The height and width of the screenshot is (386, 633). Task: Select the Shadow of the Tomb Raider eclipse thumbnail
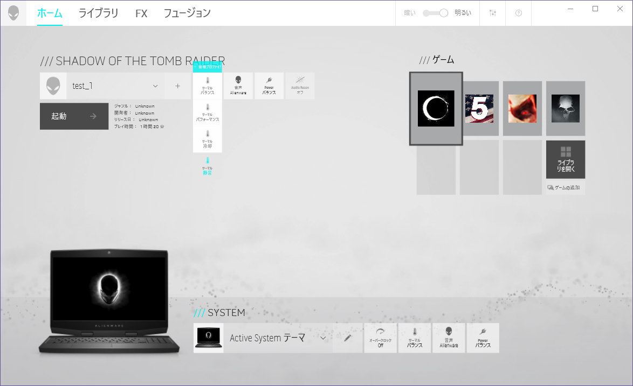(x=436, y=108)
